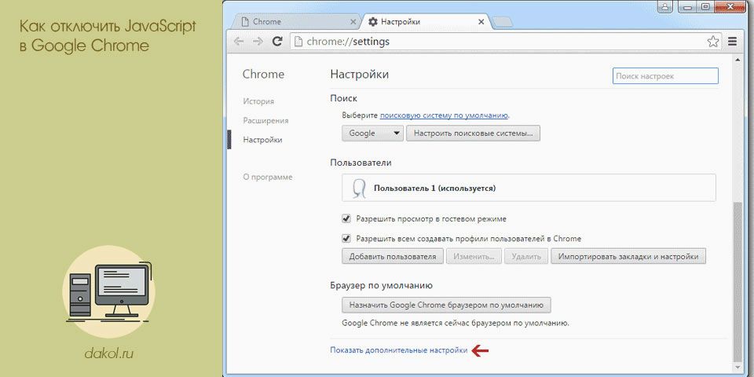
Task: Close the Chrome tab
Action: pyautogui.click(x=353, y=22)
